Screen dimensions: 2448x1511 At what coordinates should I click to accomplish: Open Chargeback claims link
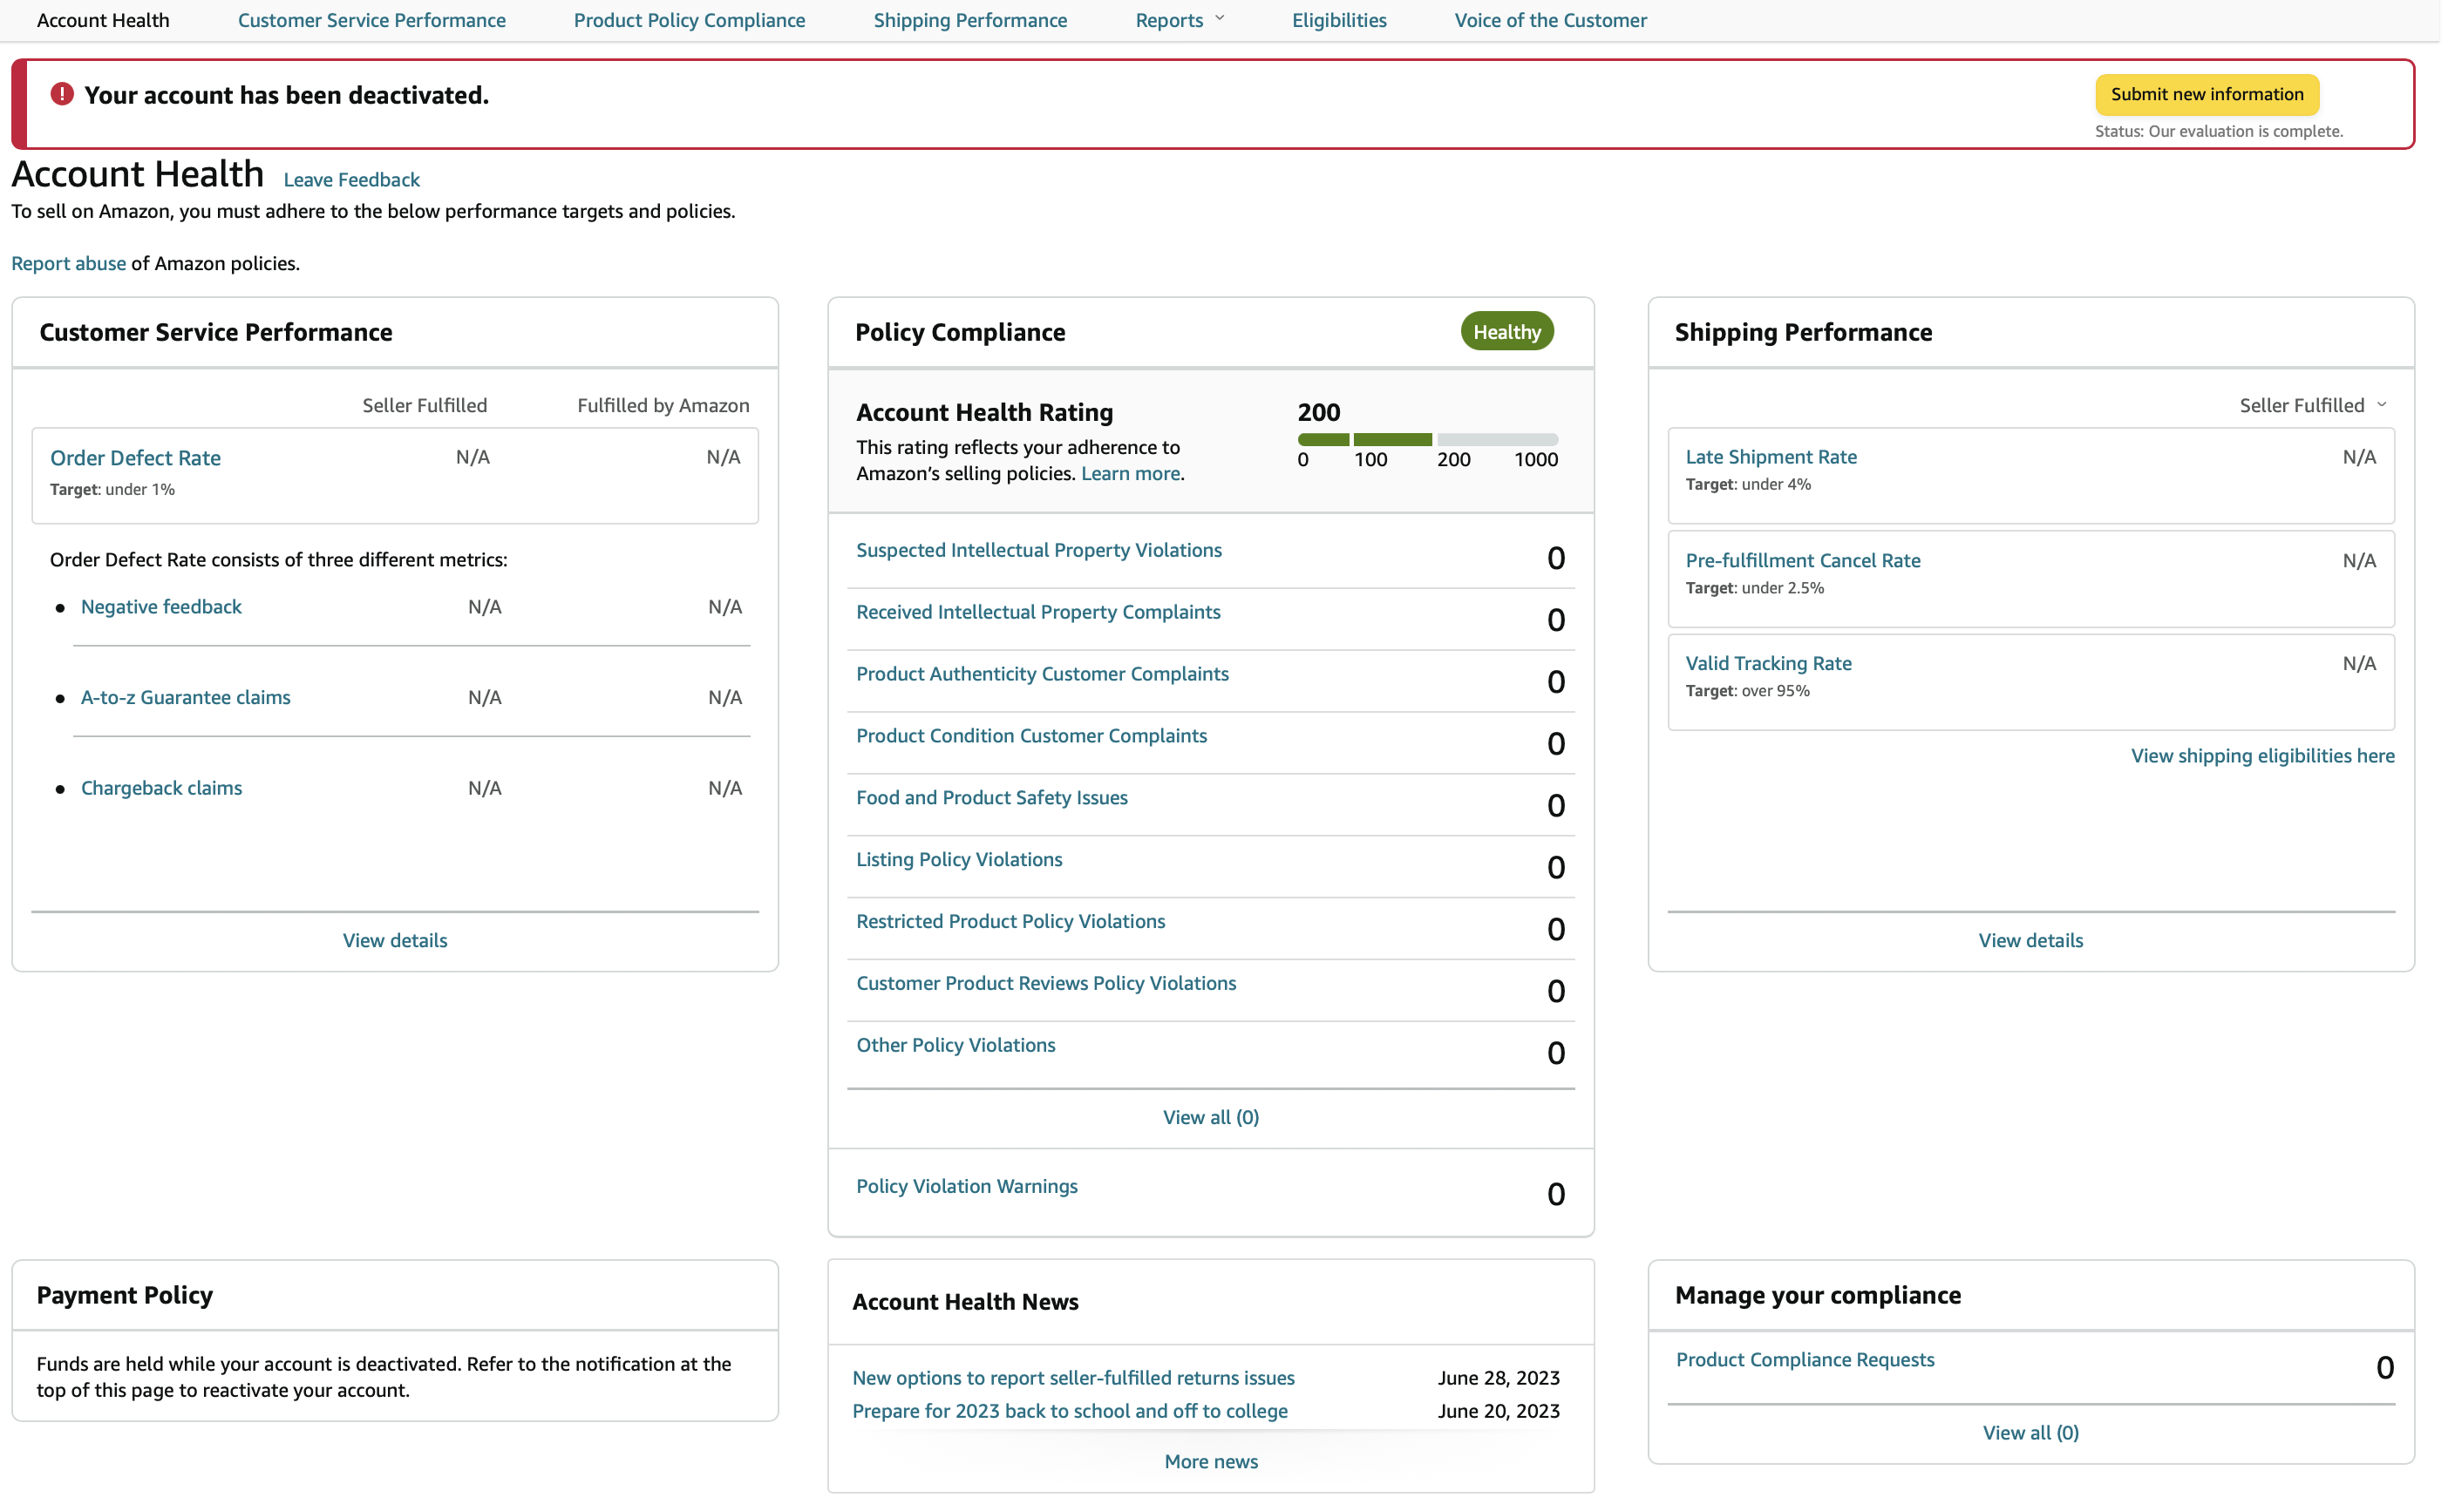(x=162, y=789)
